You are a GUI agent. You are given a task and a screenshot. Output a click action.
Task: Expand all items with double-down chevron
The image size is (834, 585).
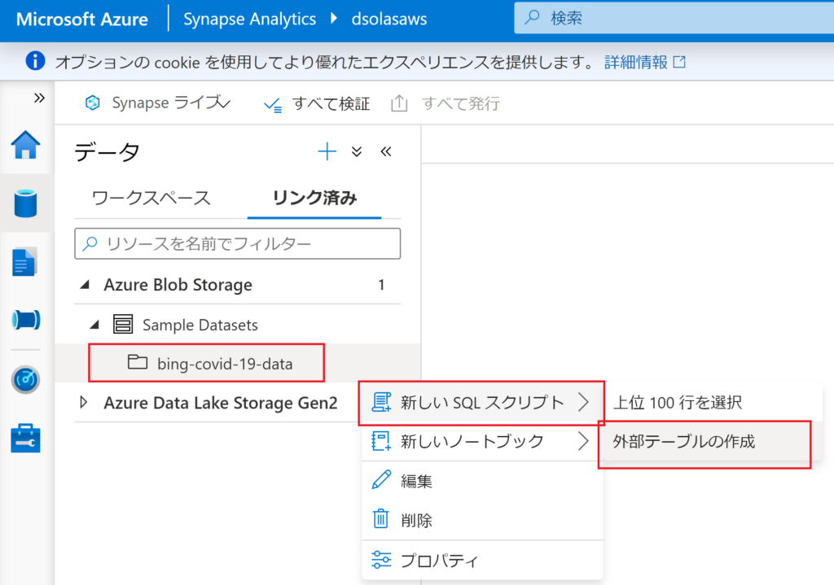[357, 151]
